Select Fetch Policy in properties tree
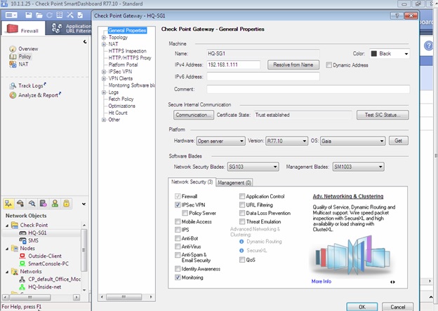Viewport: 438px width, 311px height. point(121,99)
